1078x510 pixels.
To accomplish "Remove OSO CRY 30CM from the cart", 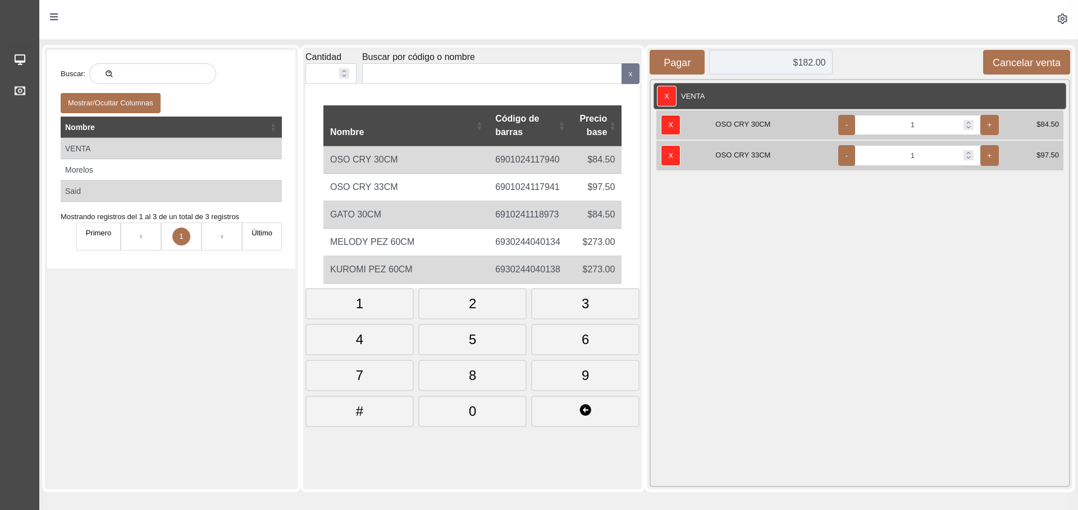I will (670, 125).
